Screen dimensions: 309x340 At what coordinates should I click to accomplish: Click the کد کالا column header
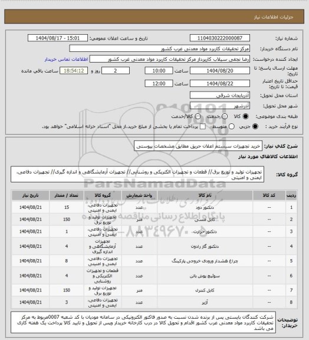coord(269,195)
